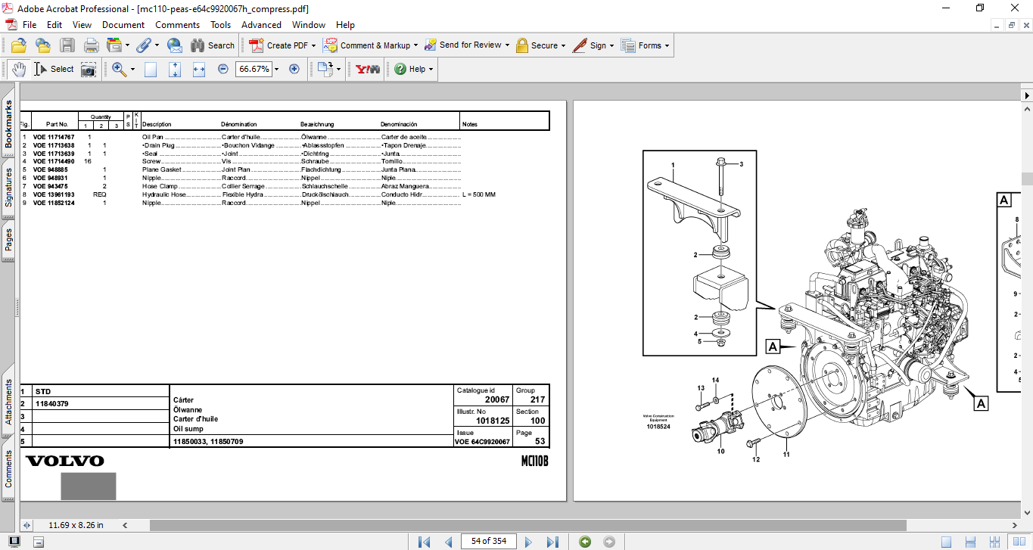Click the Yahoo search toolbar icon
Image resolution: width=1033 pixels, height=550 pixels.
[x=368, y=69]
